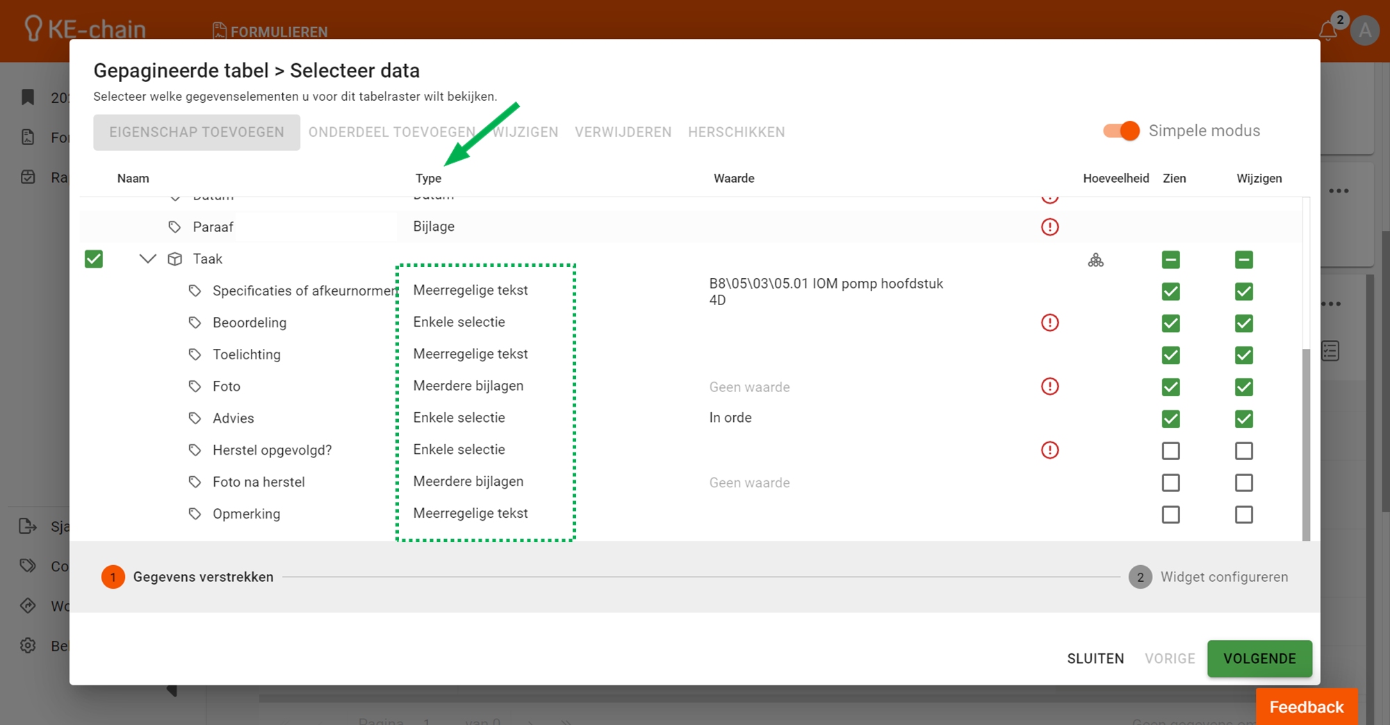Screen dimensions: 1390x725
Task: Enable Wijzigen checkbox for Opmerking
Action: point(1243,515)
